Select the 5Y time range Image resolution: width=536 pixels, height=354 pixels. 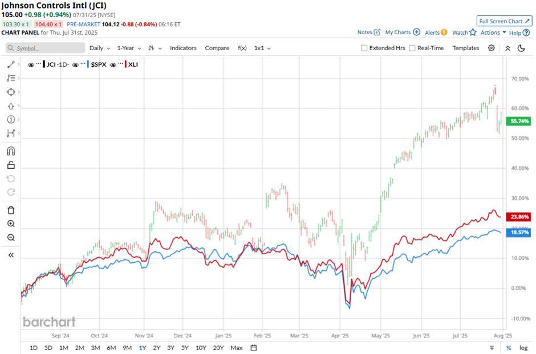pyautogui.click(x=185, y=348)
